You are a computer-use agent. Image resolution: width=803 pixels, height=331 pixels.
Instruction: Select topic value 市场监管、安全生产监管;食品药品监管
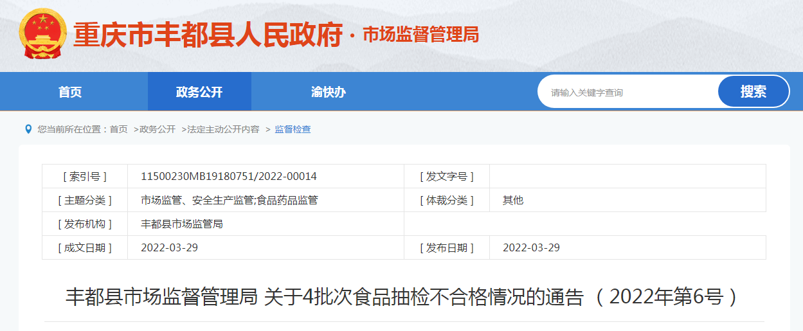(230, 200)
